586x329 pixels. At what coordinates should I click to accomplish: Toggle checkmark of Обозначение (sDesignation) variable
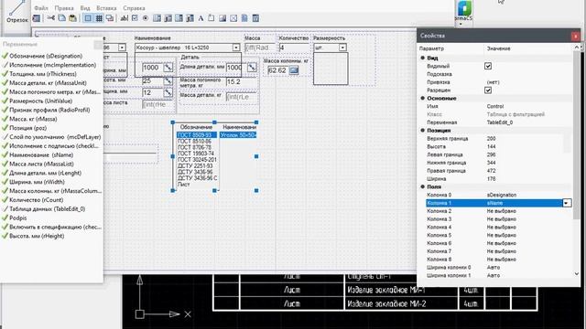pos(5,56)
